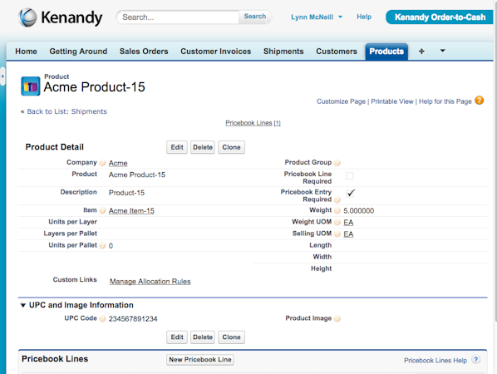497x374 pixels.
Task: Click help icon beside Weight UOM
Action: (x=337, y=222)
